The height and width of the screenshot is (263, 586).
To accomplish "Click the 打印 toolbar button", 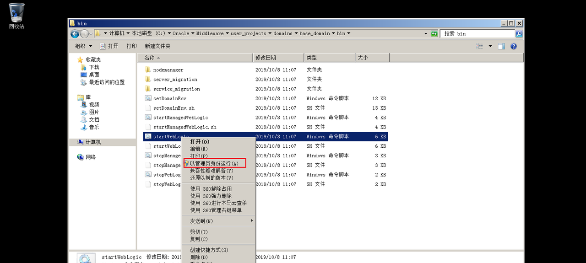I will 132,46.
